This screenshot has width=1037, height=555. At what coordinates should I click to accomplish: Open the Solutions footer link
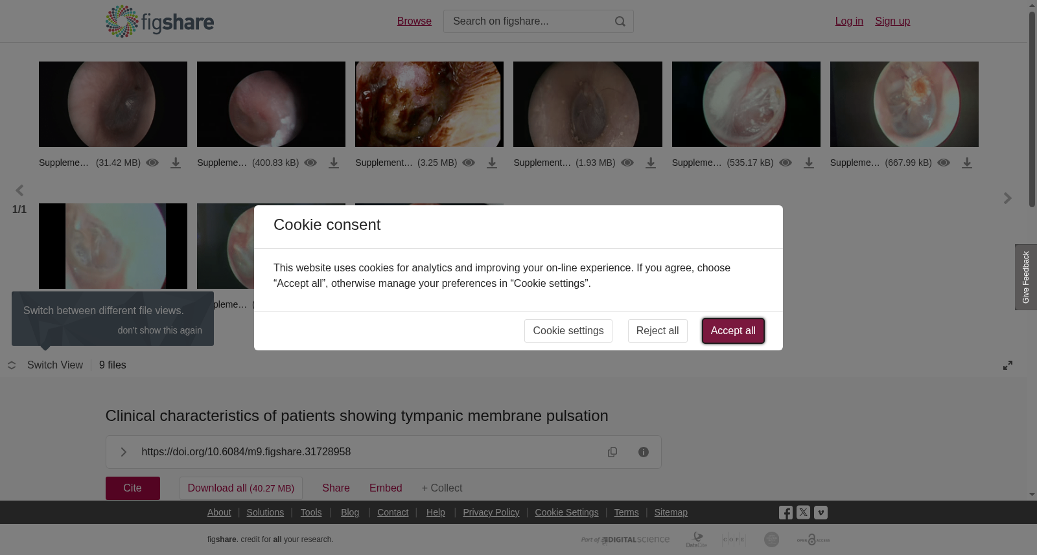tap(265, 512)
